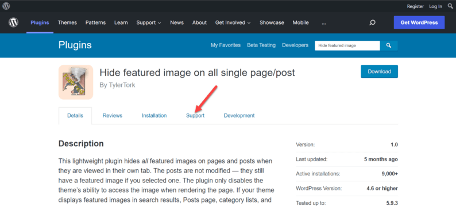Click WordPress Version value 4.6 or higher
This screenshot has height=207, width=456.
coord(382,189)
